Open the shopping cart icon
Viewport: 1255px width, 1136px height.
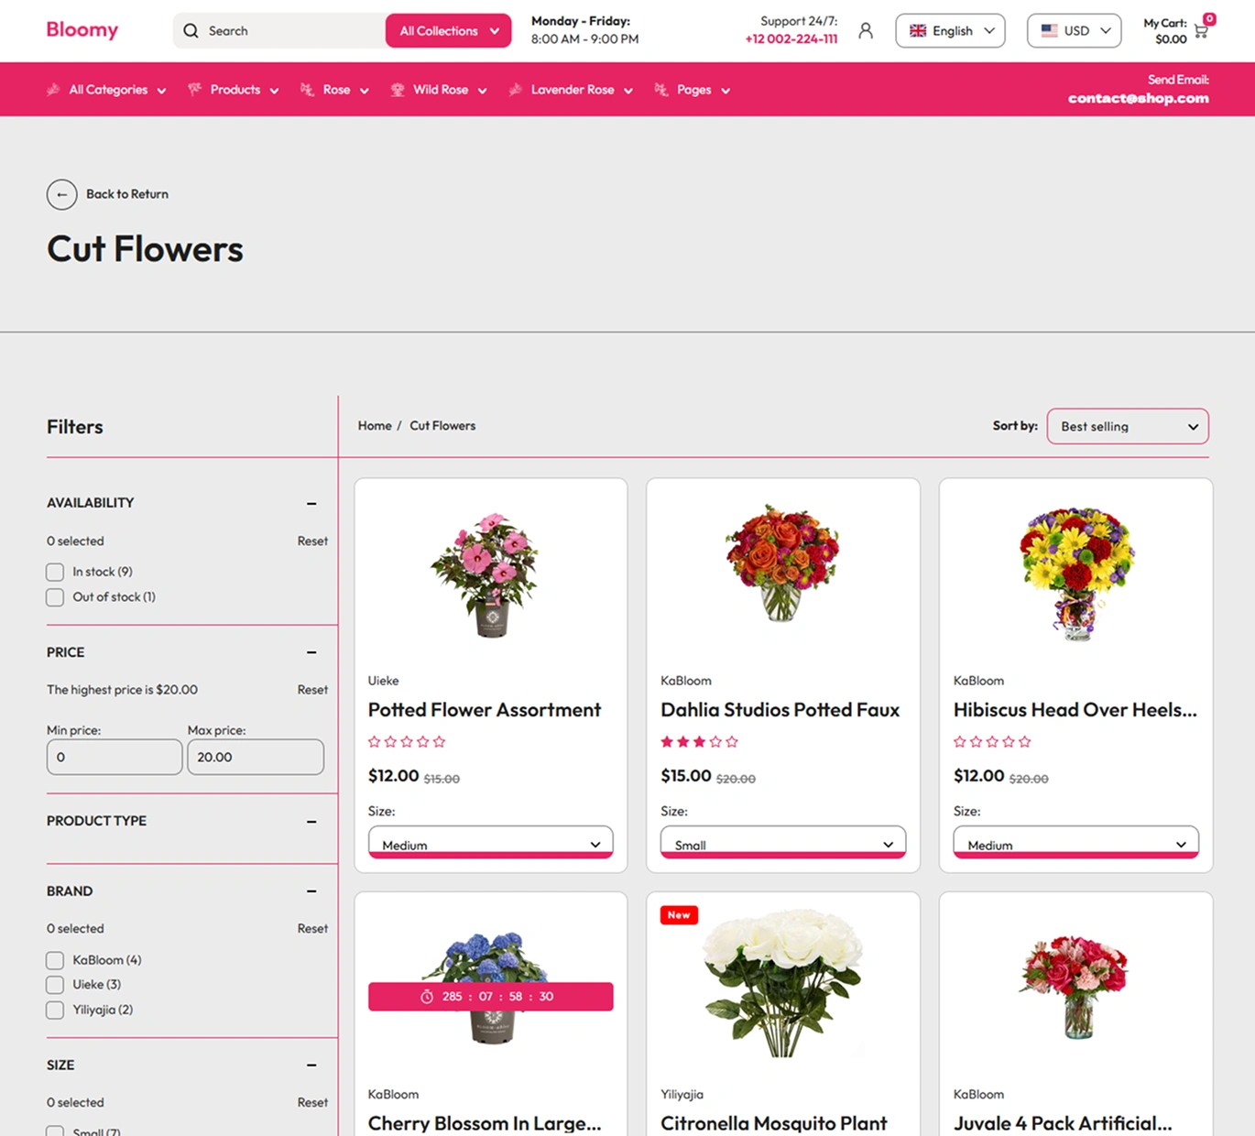click(x=1201, y=31)
